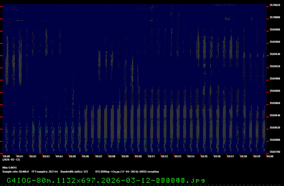Viewport: 284px width, 186px height.
Task: Click the 3569820 frequency label
Action: pyautogui.click(x=275, y=128)
